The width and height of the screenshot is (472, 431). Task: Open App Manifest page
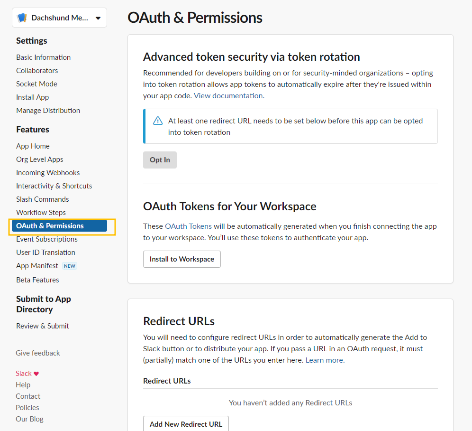pos(37,266)
